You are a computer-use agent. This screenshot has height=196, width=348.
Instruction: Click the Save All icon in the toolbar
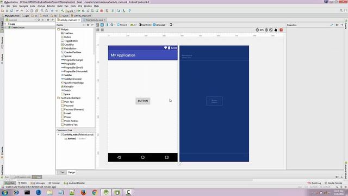pos(7,11)
